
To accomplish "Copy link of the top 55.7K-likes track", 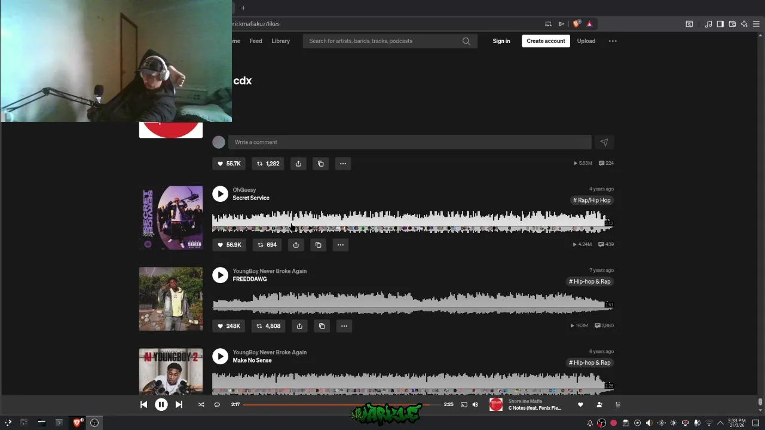I will pos(320,163).
